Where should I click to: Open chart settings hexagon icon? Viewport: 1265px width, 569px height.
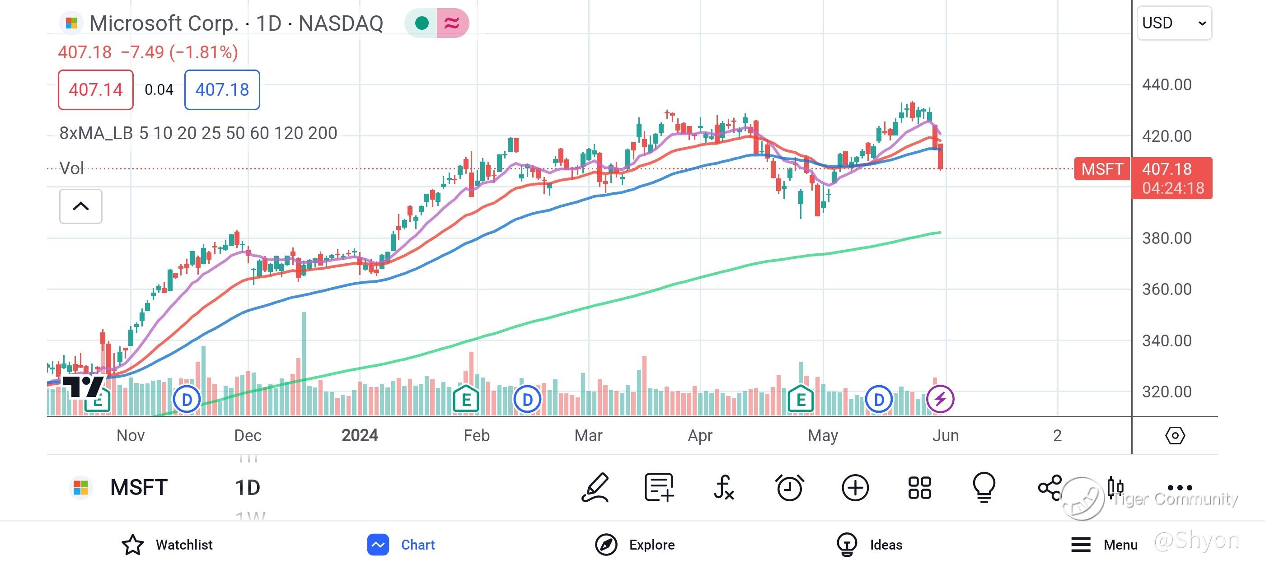[x=1175, y=435]
